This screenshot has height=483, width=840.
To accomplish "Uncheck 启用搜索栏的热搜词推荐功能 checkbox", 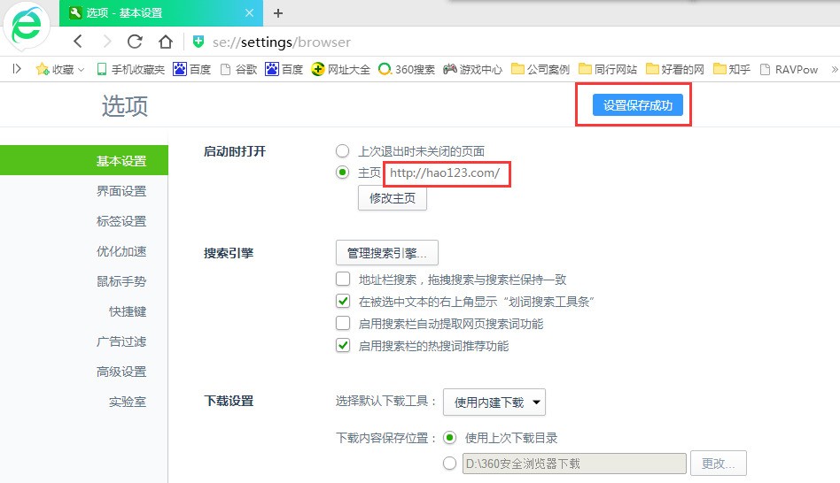I will 343,346.
